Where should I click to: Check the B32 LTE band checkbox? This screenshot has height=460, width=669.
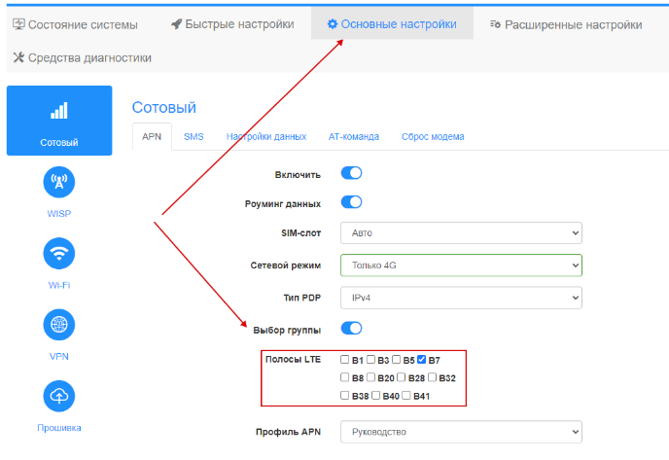pos(432,377)
